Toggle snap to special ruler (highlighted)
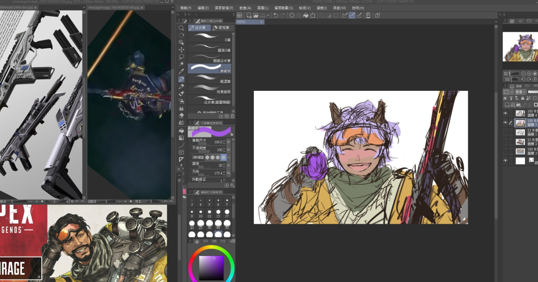This screenshot has width=538, height=282. [x=352, y=15]
